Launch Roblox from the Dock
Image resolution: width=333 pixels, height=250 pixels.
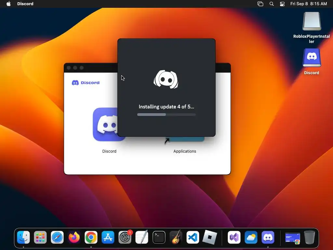210,237
